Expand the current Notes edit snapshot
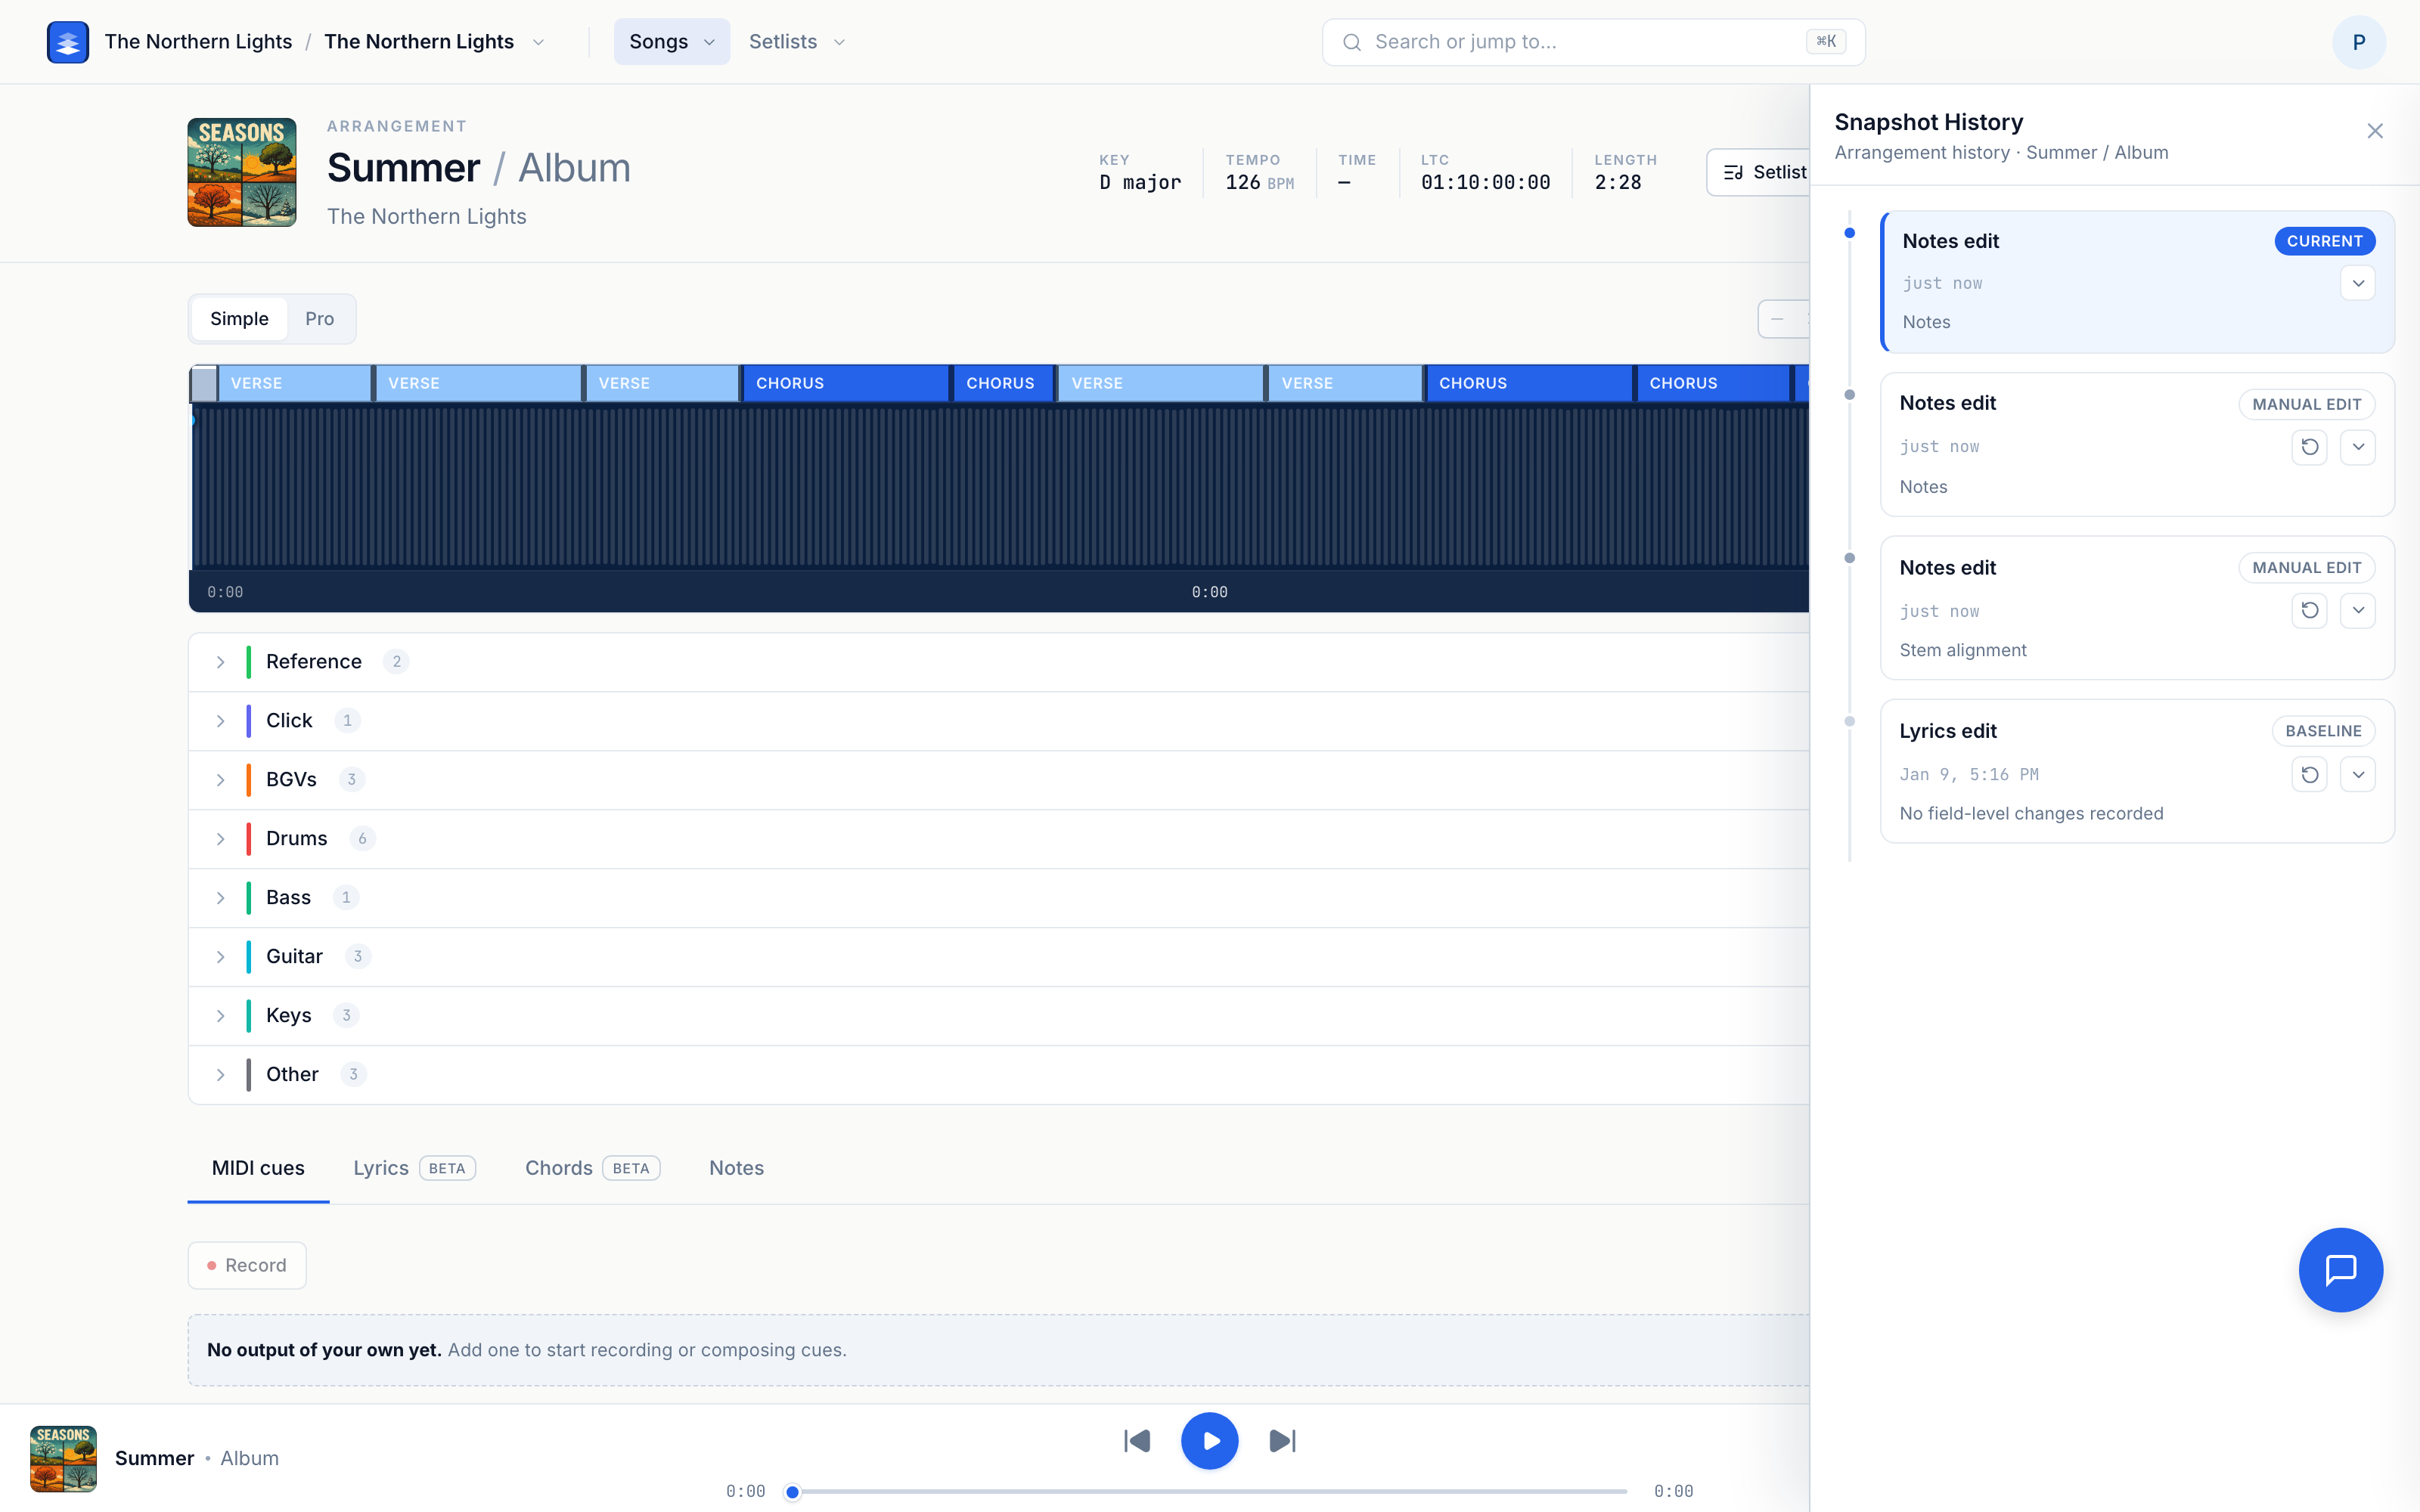The width and height of the screenshot is (2420, 1512). click(x=2357, y=283)
